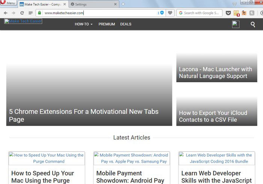This screenshot has width=263, height=184.
Task: Open a new tab with plus button
Action: 123,4
